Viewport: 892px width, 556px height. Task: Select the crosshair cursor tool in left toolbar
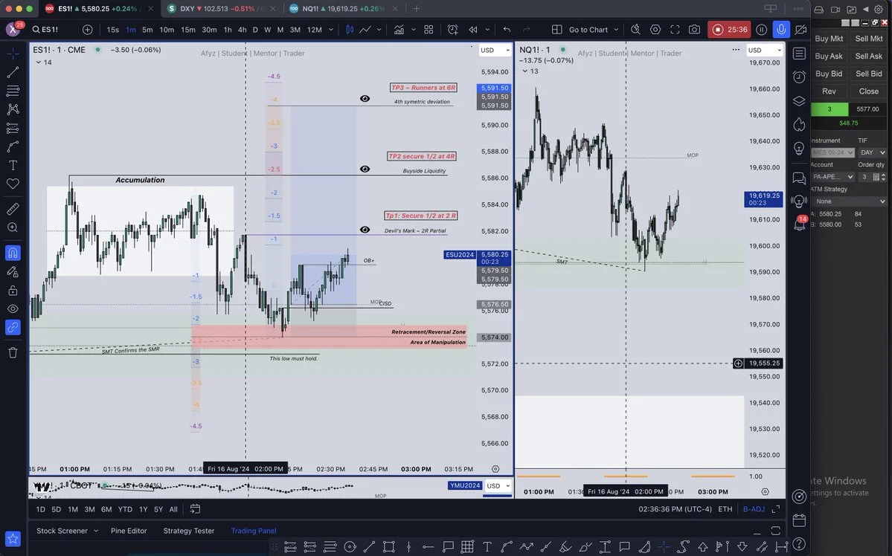[13, 54]
